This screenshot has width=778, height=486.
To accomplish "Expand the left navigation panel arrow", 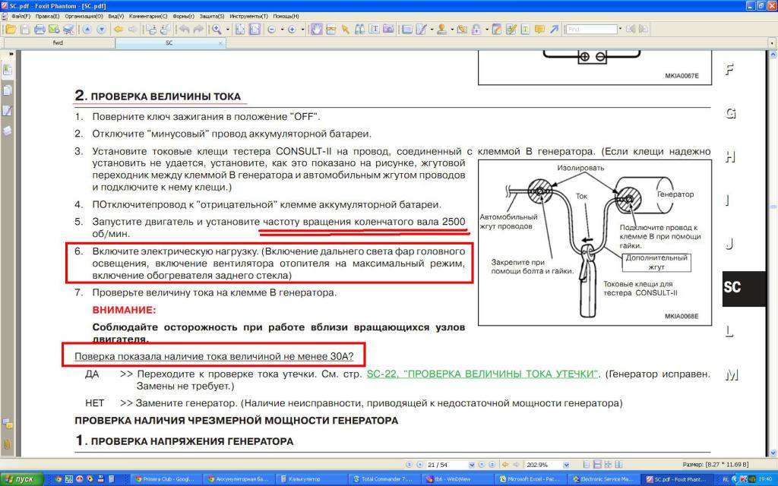I will [x=11, y=54].
